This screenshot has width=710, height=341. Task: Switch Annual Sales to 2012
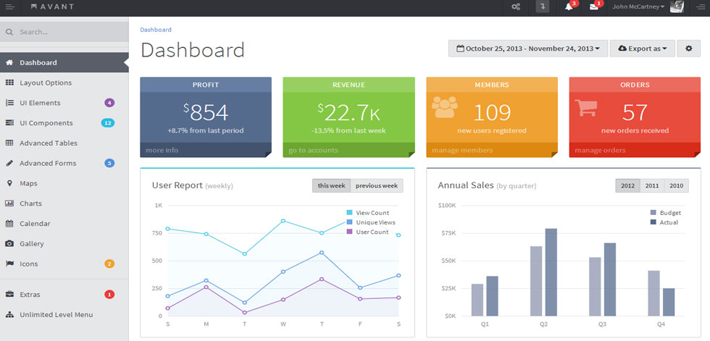[x=627, y=186]
